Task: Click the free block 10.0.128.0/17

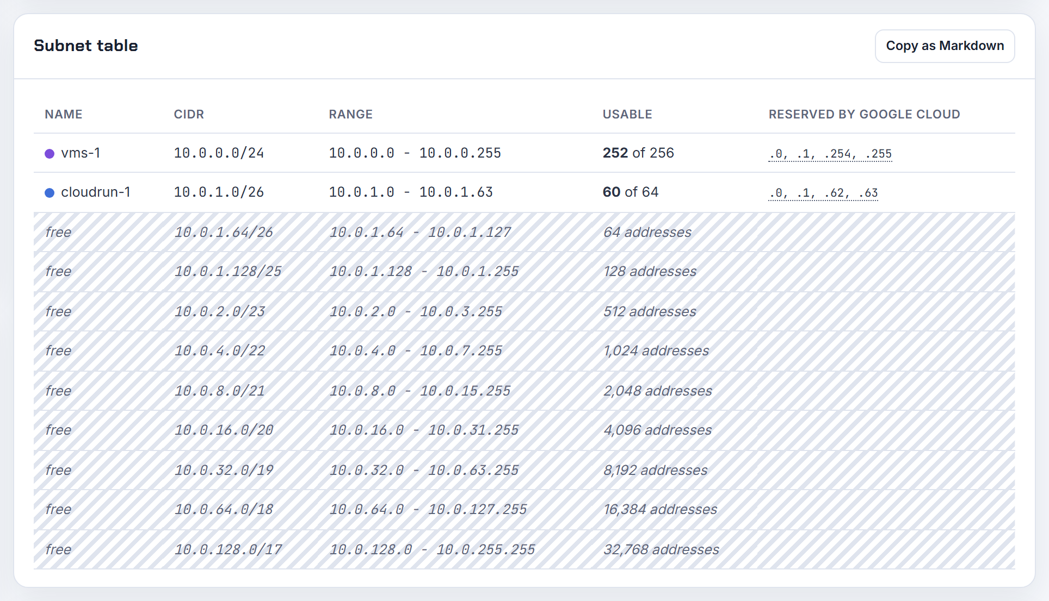Action: pyautogui.click(x=524, y=549)
